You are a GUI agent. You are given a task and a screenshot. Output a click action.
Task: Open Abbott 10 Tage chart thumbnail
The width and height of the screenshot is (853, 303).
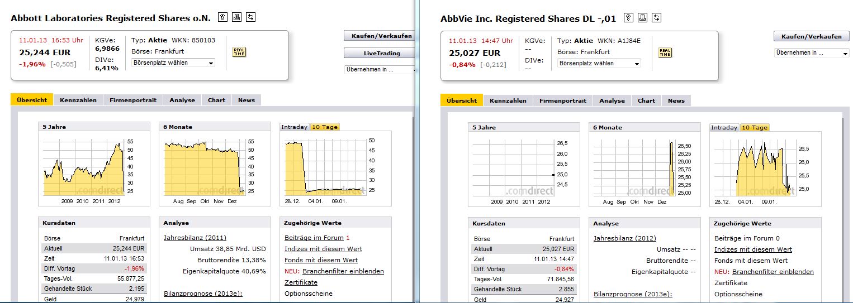coord(335,170)
